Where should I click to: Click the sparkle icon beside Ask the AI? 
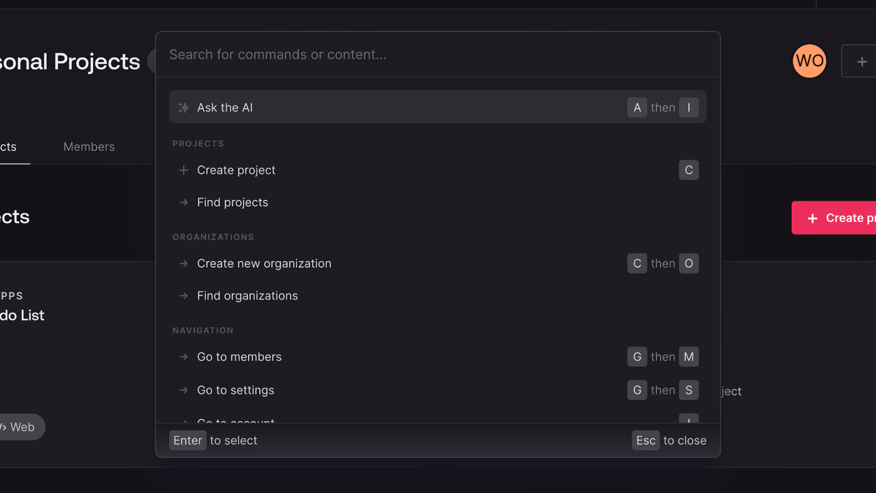pos(183,108)
